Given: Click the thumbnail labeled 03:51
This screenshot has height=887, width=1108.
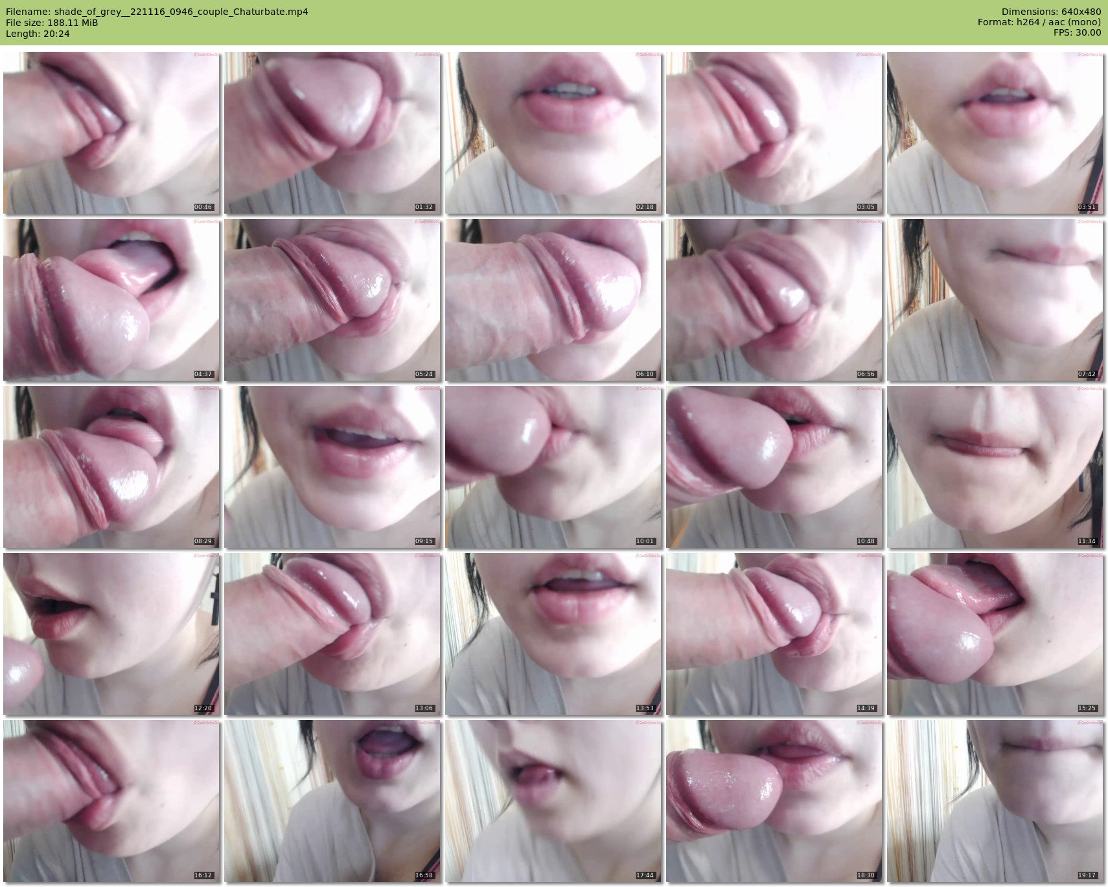Looking at the screenshot, I should (995, 133).
